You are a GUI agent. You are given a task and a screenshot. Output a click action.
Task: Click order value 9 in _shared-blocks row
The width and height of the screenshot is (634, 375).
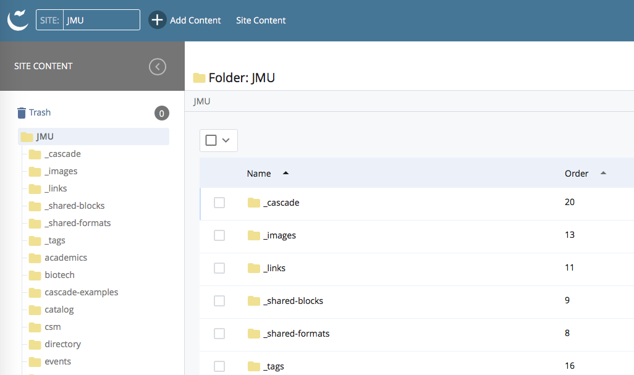[x=567, y=300]
